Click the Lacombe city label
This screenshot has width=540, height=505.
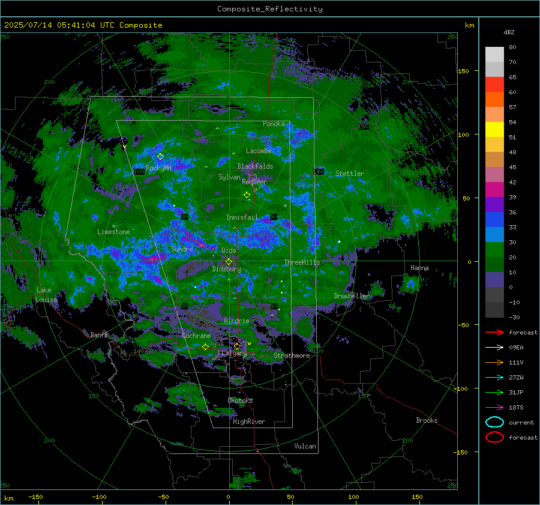click(x=259, y=151)
